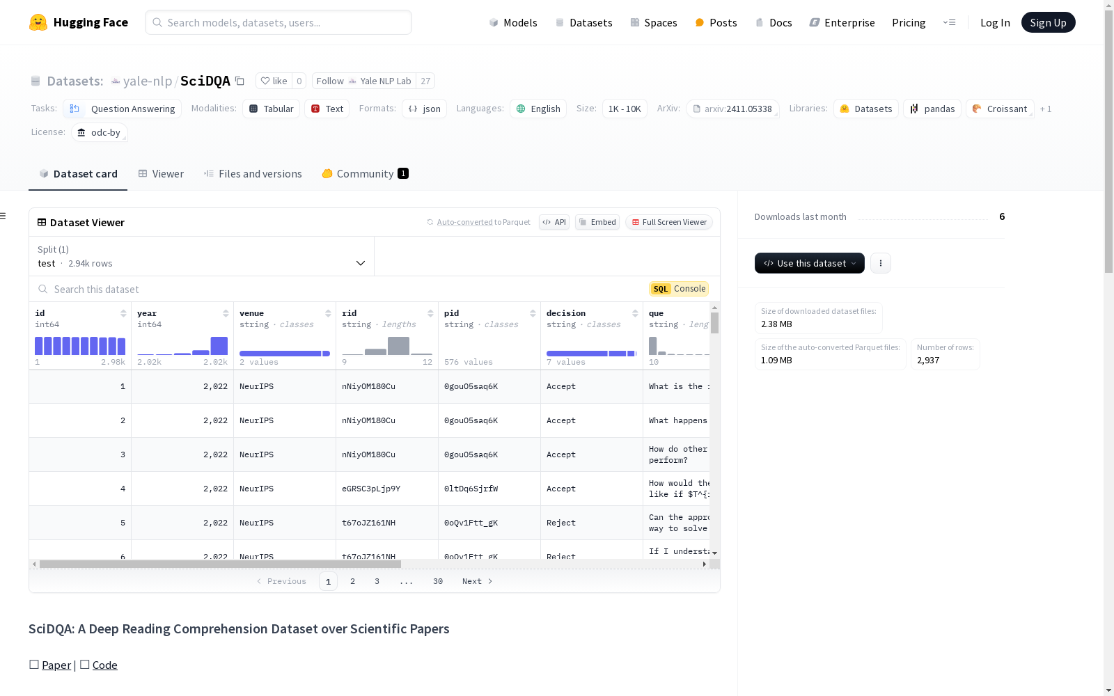The image size is (1114, 696).
Task: Switch to the Dataset card tab
Action: click(x=78, y=174)
